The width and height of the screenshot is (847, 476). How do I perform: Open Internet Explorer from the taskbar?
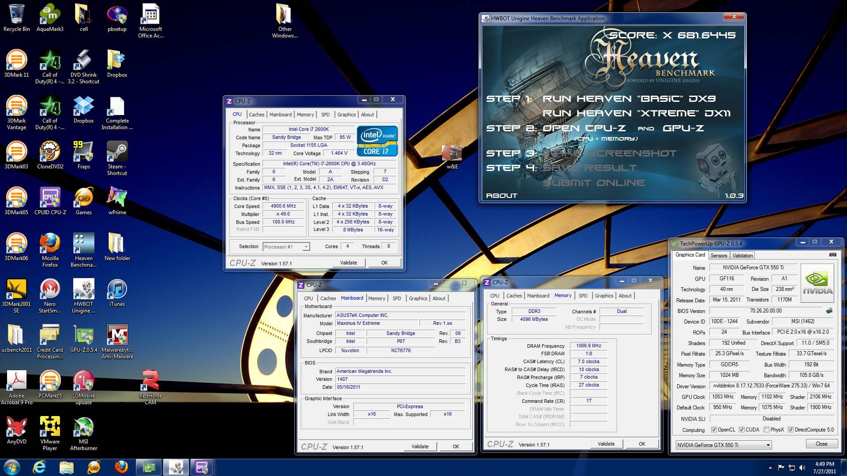[x=39, y=467]
